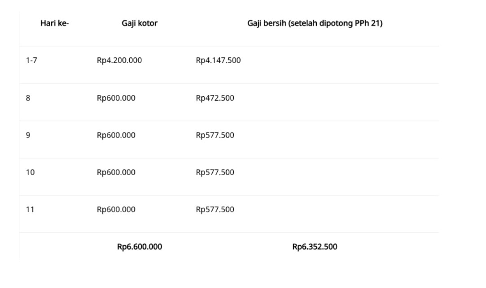486x288 pixels.
Task: Select gross salary Rp600.000 for day 11
Action: point(116,210)
